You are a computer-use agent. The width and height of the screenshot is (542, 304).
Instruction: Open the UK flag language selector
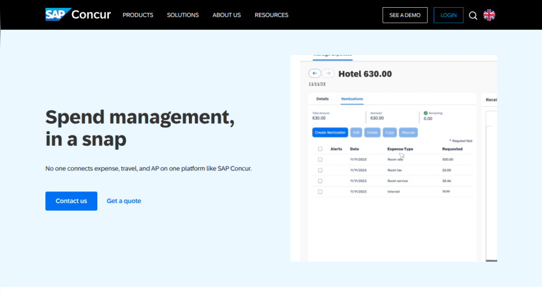pos(489,15)
